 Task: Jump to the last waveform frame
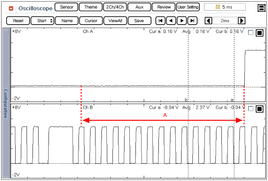(193, 21)
